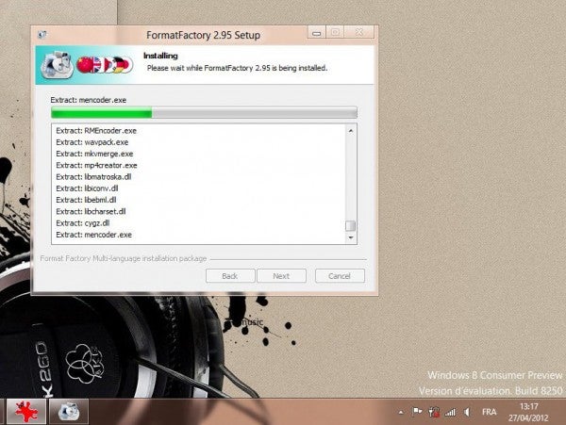Open FormatFactory setup taskbar icon
This screenshot has height=425, width=566.
tap(69, 411)
